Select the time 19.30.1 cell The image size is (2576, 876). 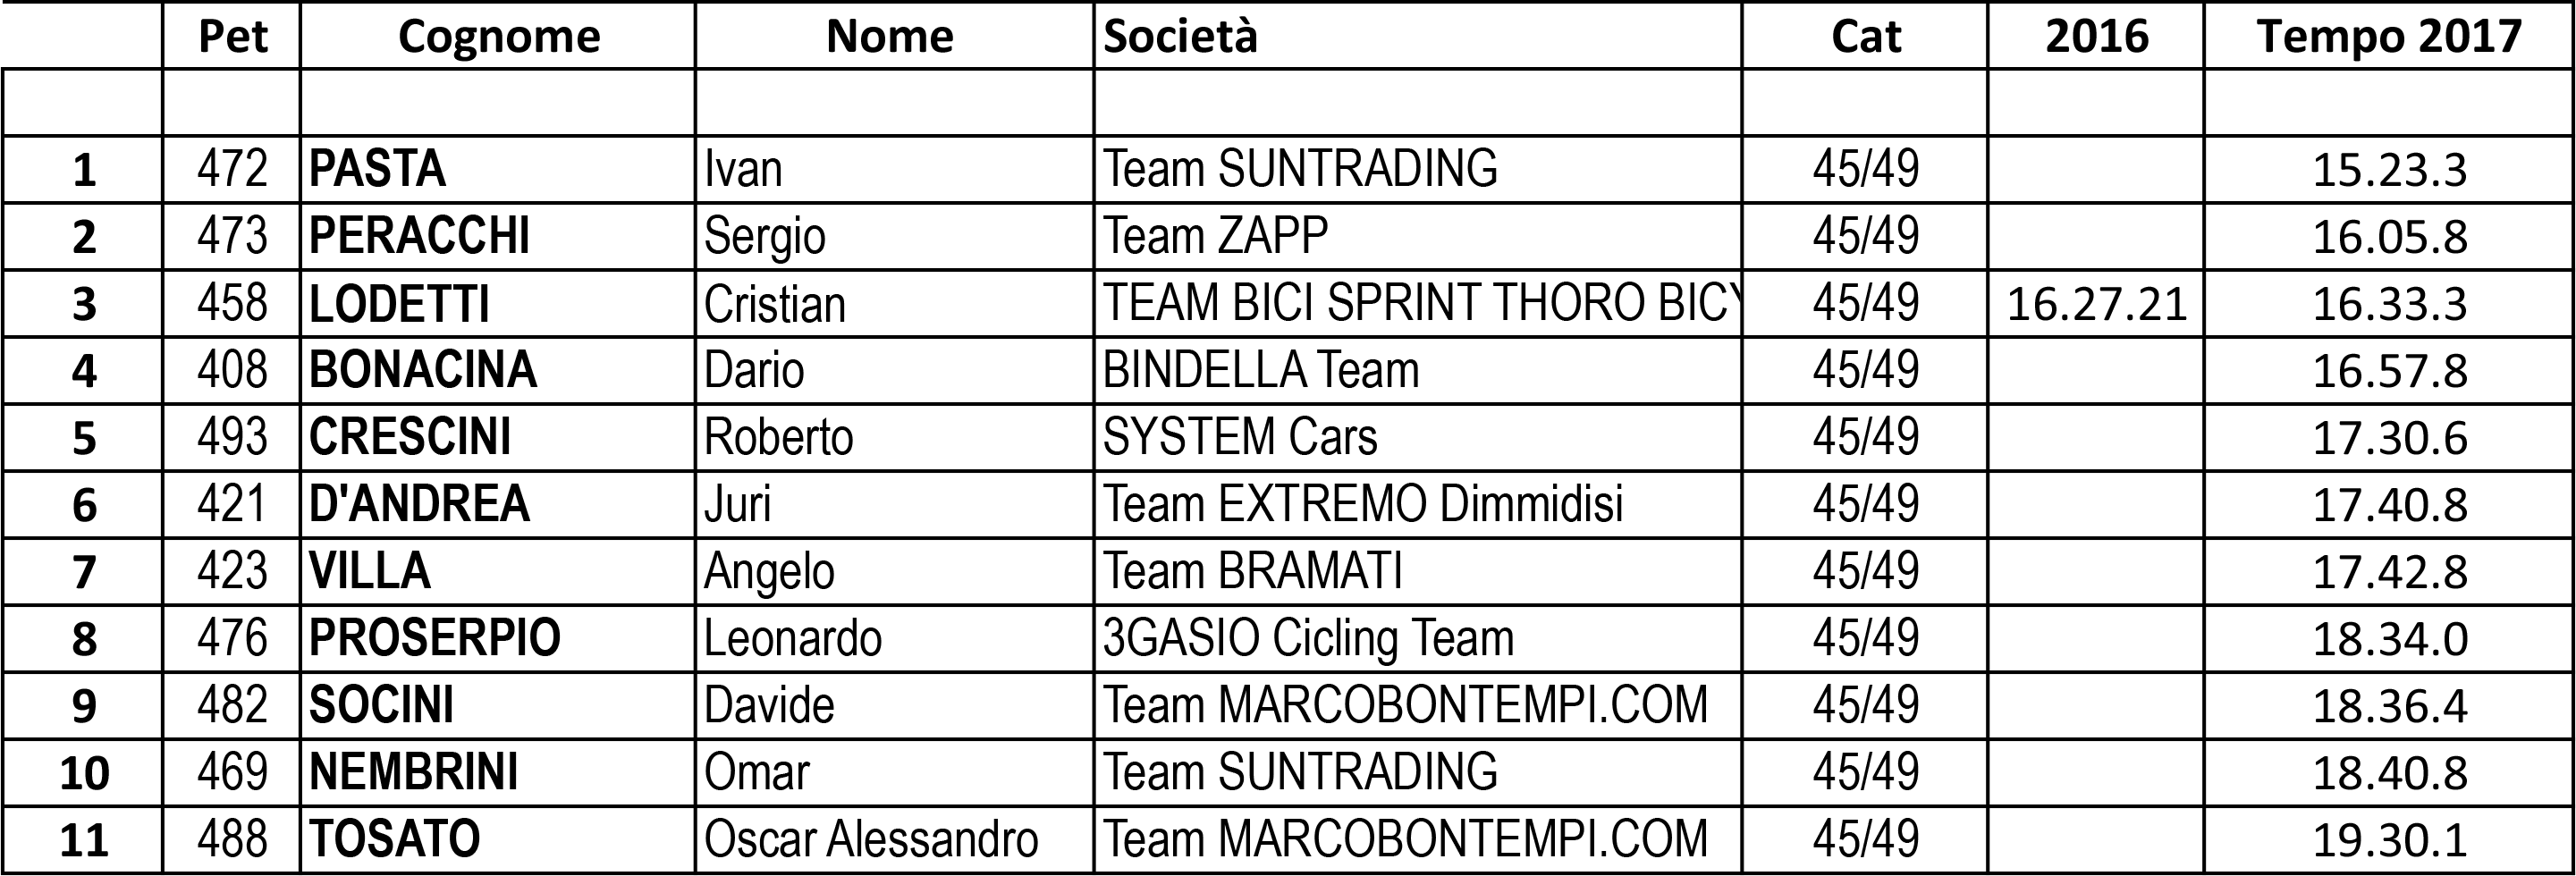point(2388,839)
